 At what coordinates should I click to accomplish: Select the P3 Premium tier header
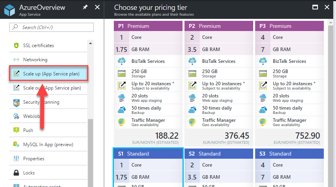pos(290,26)
